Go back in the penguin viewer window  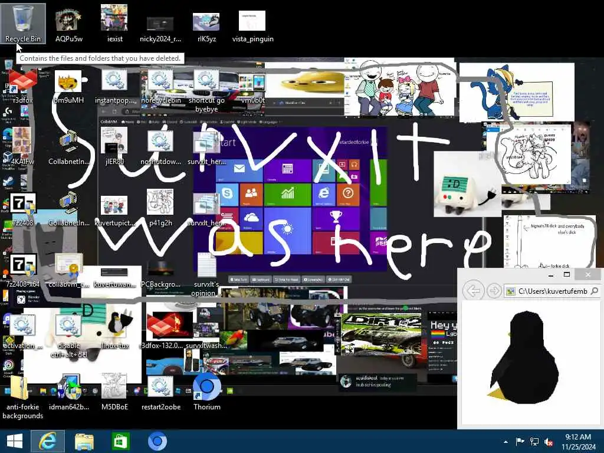click(x=474, y=291)
